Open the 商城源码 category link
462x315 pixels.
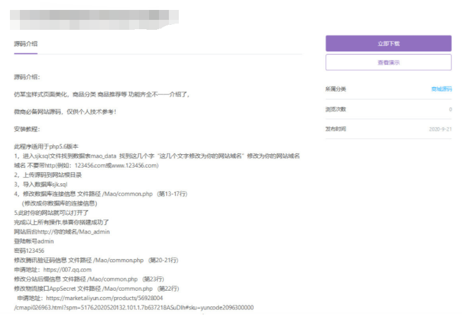[442, 89]
